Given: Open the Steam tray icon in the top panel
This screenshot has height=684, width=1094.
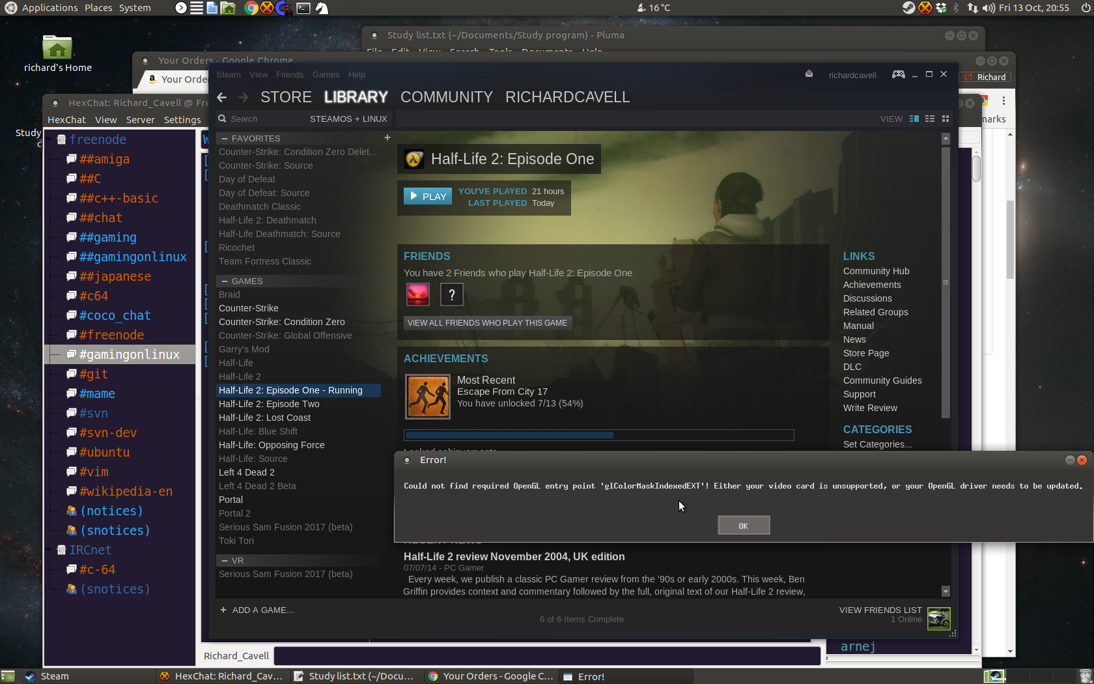Looking at the screenshot, I should coord(908,8).
